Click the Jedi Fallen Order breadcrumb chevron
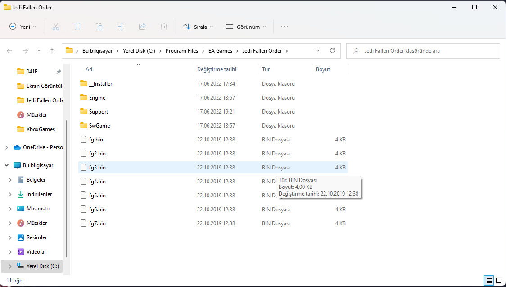 287,50
